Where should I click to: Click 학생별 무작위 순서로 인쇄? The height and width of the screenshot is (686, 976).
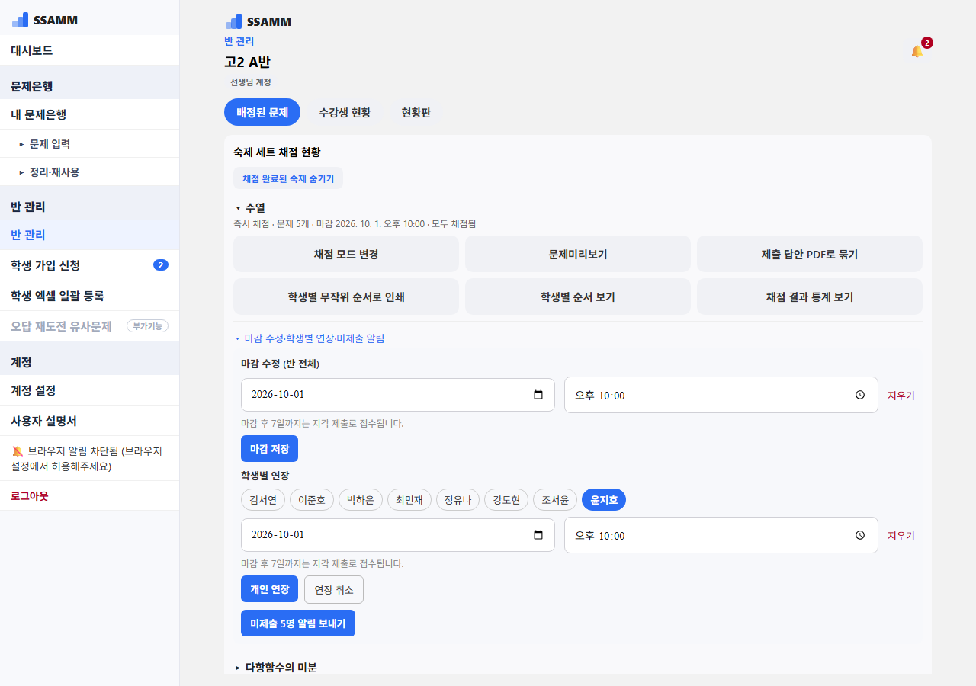346,297
